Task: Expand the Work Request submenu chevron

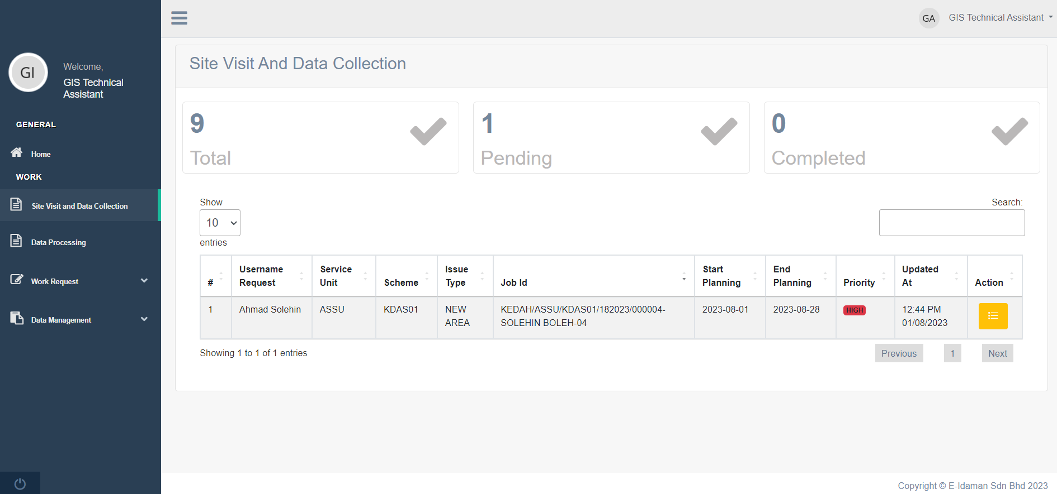Action: (144, 281)
